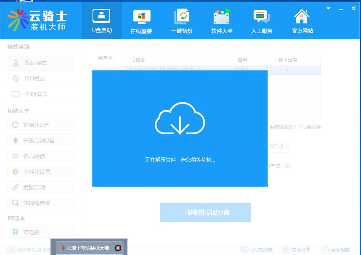Click 模拟启动 in the sidebar
The image size is (361, 255).
click(x=40, y=187)
